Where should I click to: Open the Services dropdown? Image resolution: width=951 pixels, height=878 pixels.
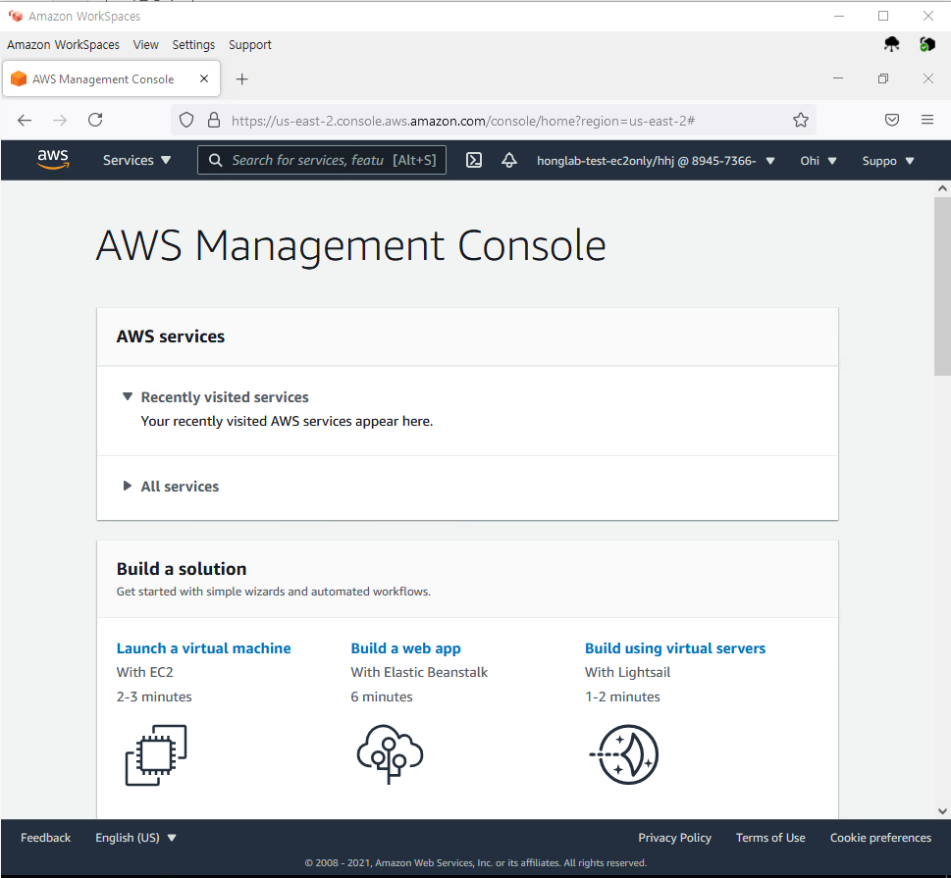click(x=137, y=160)
